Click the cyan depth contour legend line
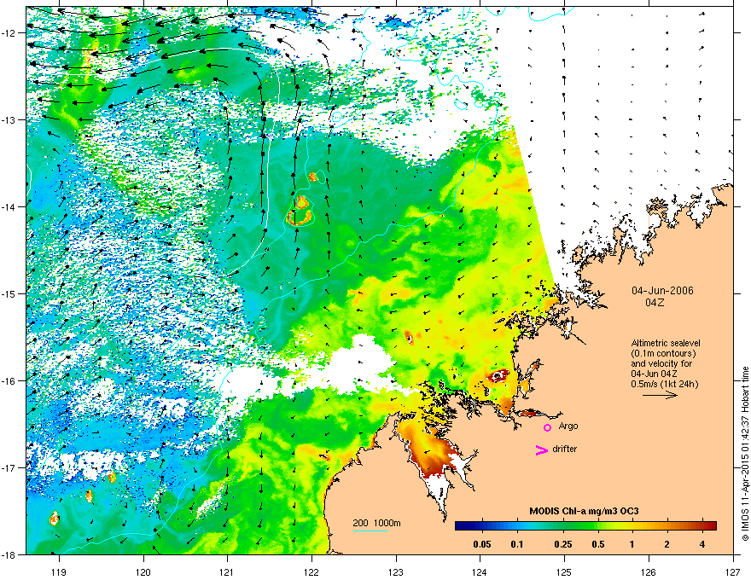751x580 pixels. click(370, 531)
